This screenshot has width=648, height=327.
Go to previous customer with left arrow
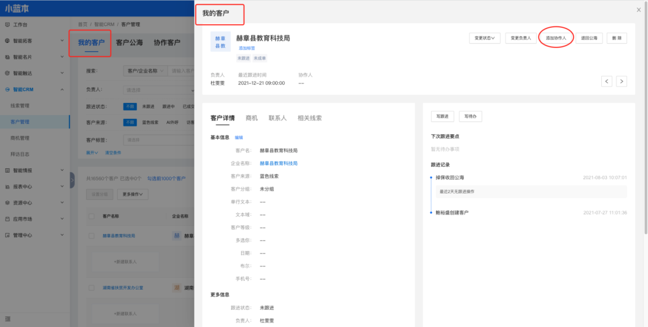coord(606,81)
